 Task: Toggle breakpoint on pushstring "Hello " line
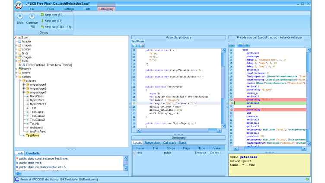tap(232, 100)
